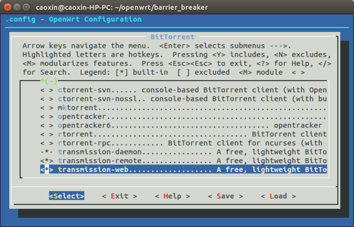Click the Load button
354x227 pixels.
278,196
